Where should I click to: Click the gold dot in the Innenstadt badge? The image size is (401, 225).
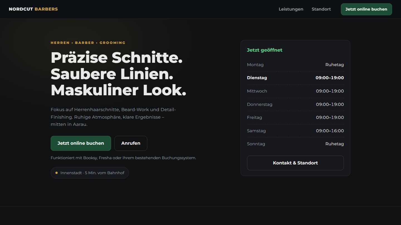[x=57, y=173]
